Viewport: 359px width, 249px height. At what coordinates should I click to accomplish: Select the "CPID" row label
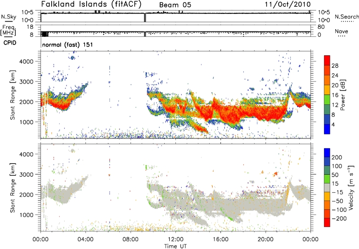(10, 43)
